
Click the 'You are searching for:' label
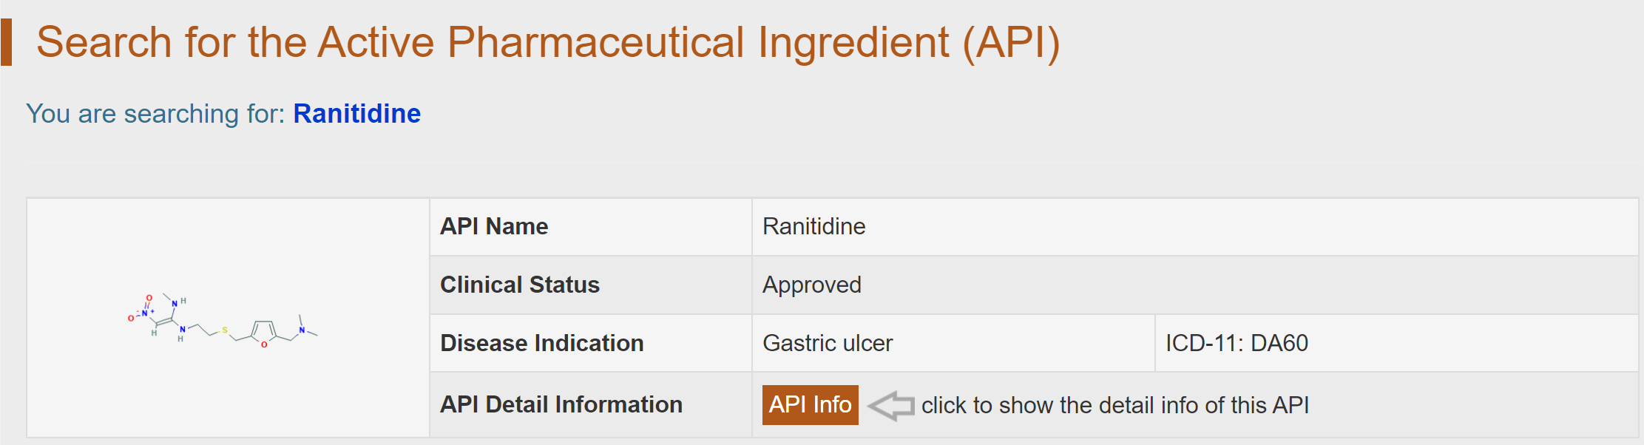coord(155,114)
